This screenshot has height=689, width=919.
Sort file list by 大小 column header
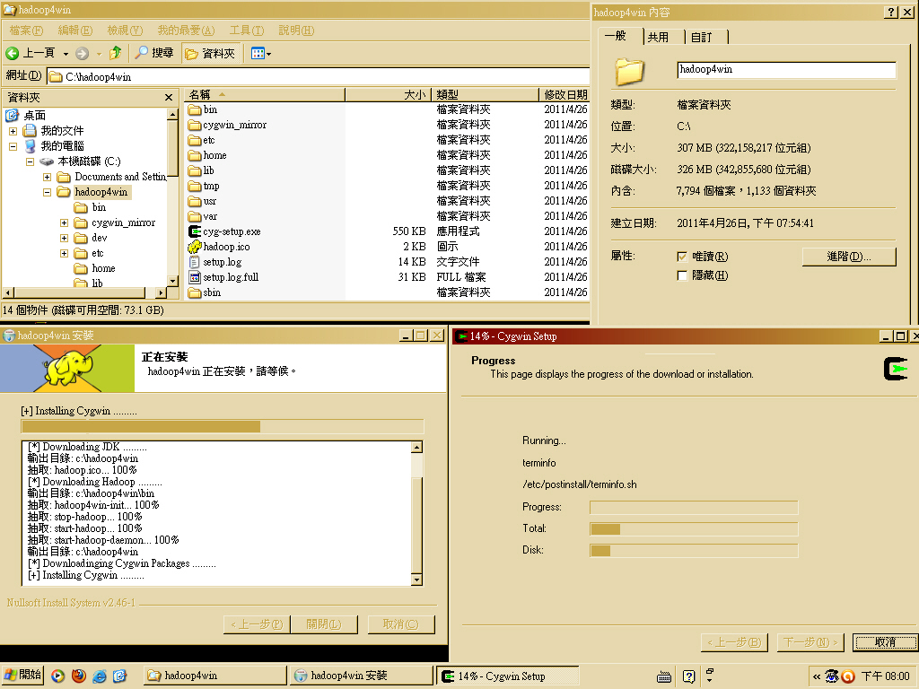point(388,94)
